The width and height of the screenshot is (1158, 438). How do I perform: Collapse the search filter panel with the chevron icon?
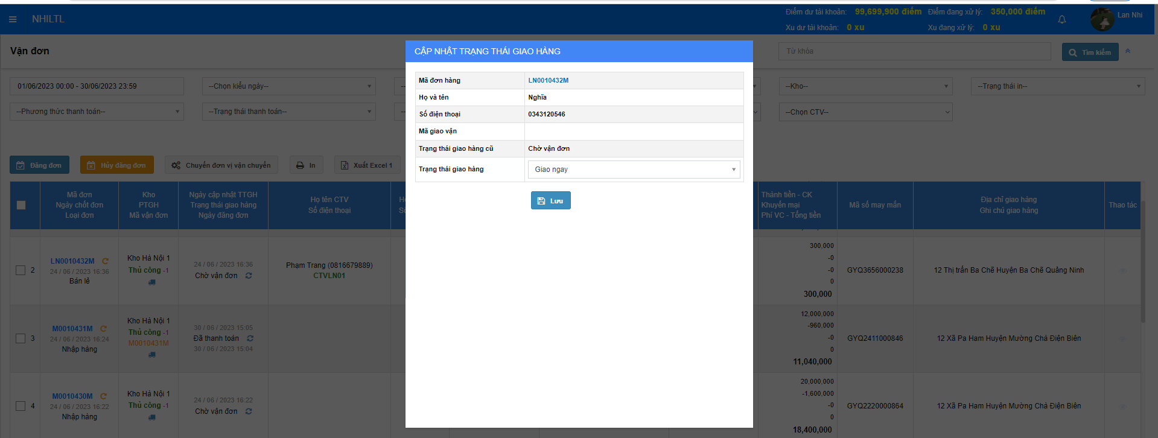(1127, 51)
